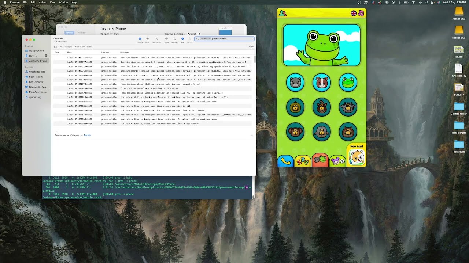Tap the locked sheep animal button
This screenshot has width=469, height=263.
click(322, 132)
